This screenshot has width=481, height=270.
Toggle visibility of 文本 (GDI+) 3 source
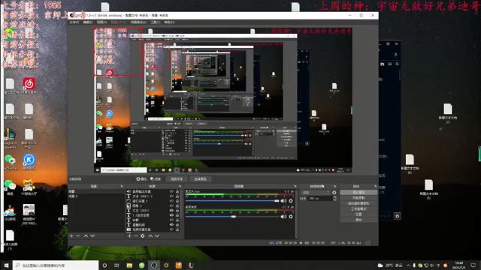171,196
